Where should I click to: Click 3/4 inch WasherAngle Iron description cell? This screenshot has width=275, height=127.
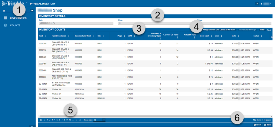(x=61, y=84)
